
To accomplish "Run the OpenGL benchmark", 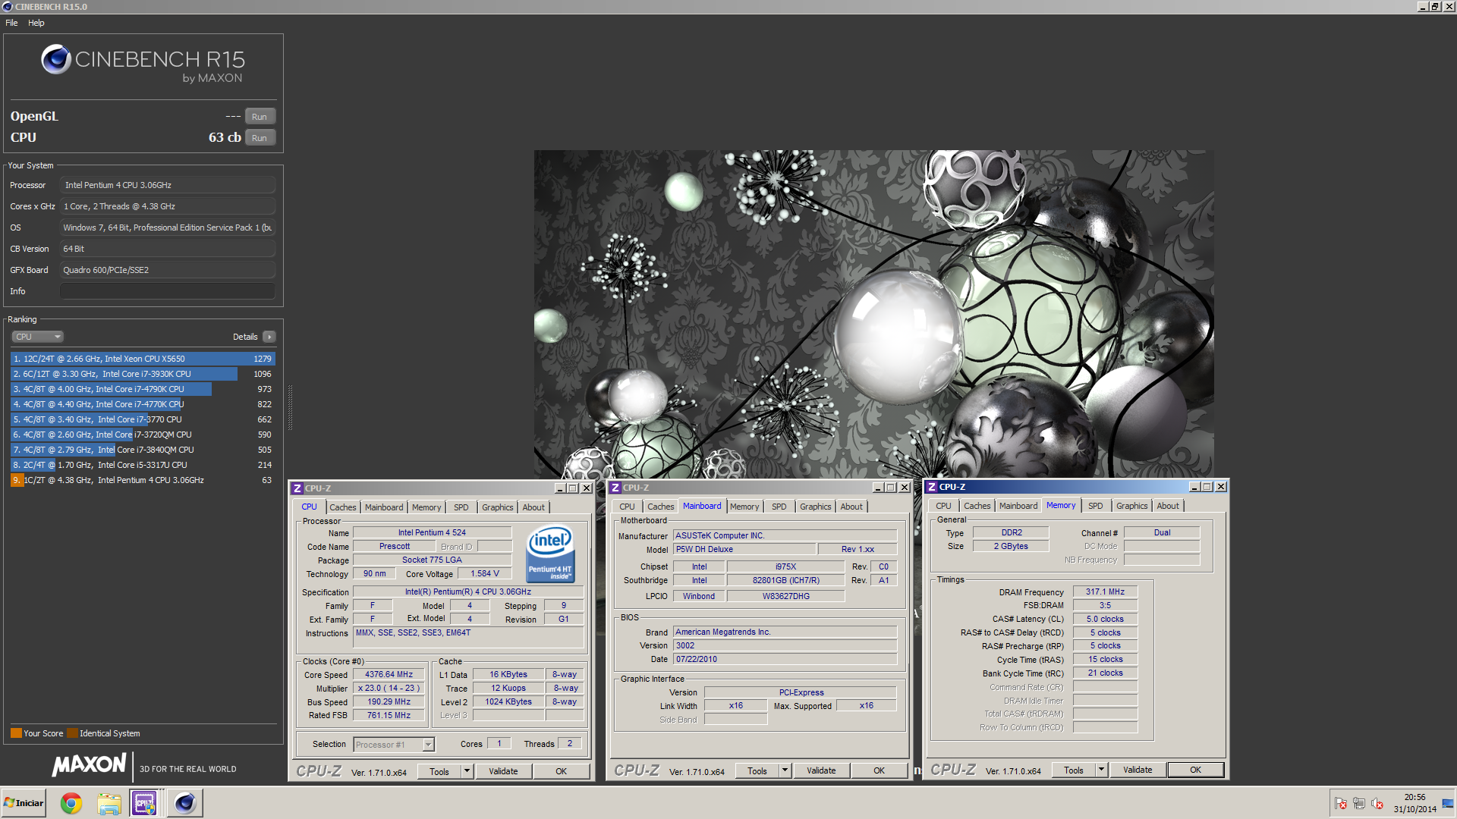I will (260, 117).
